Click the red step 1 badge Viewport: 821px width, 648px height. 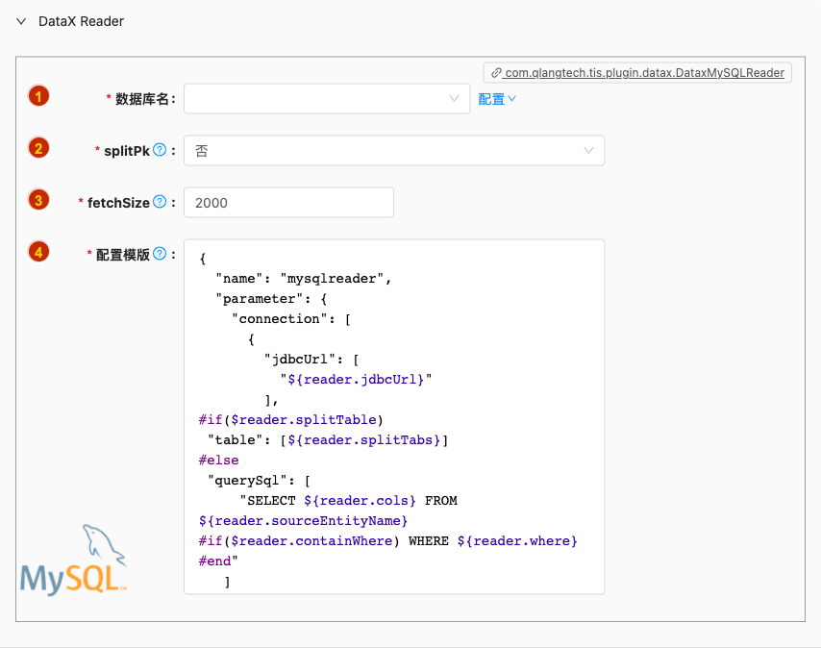pyautogui.click(x=38, y=96)
